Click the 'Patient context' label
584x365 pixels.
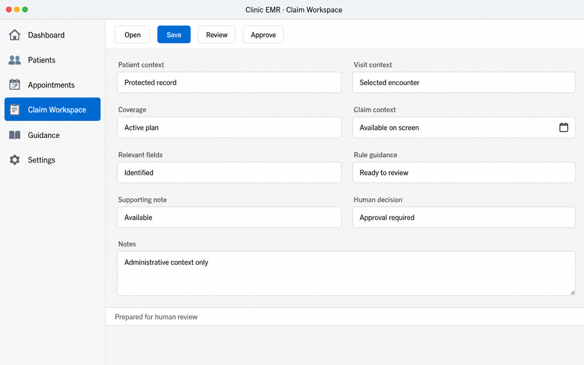141,65
